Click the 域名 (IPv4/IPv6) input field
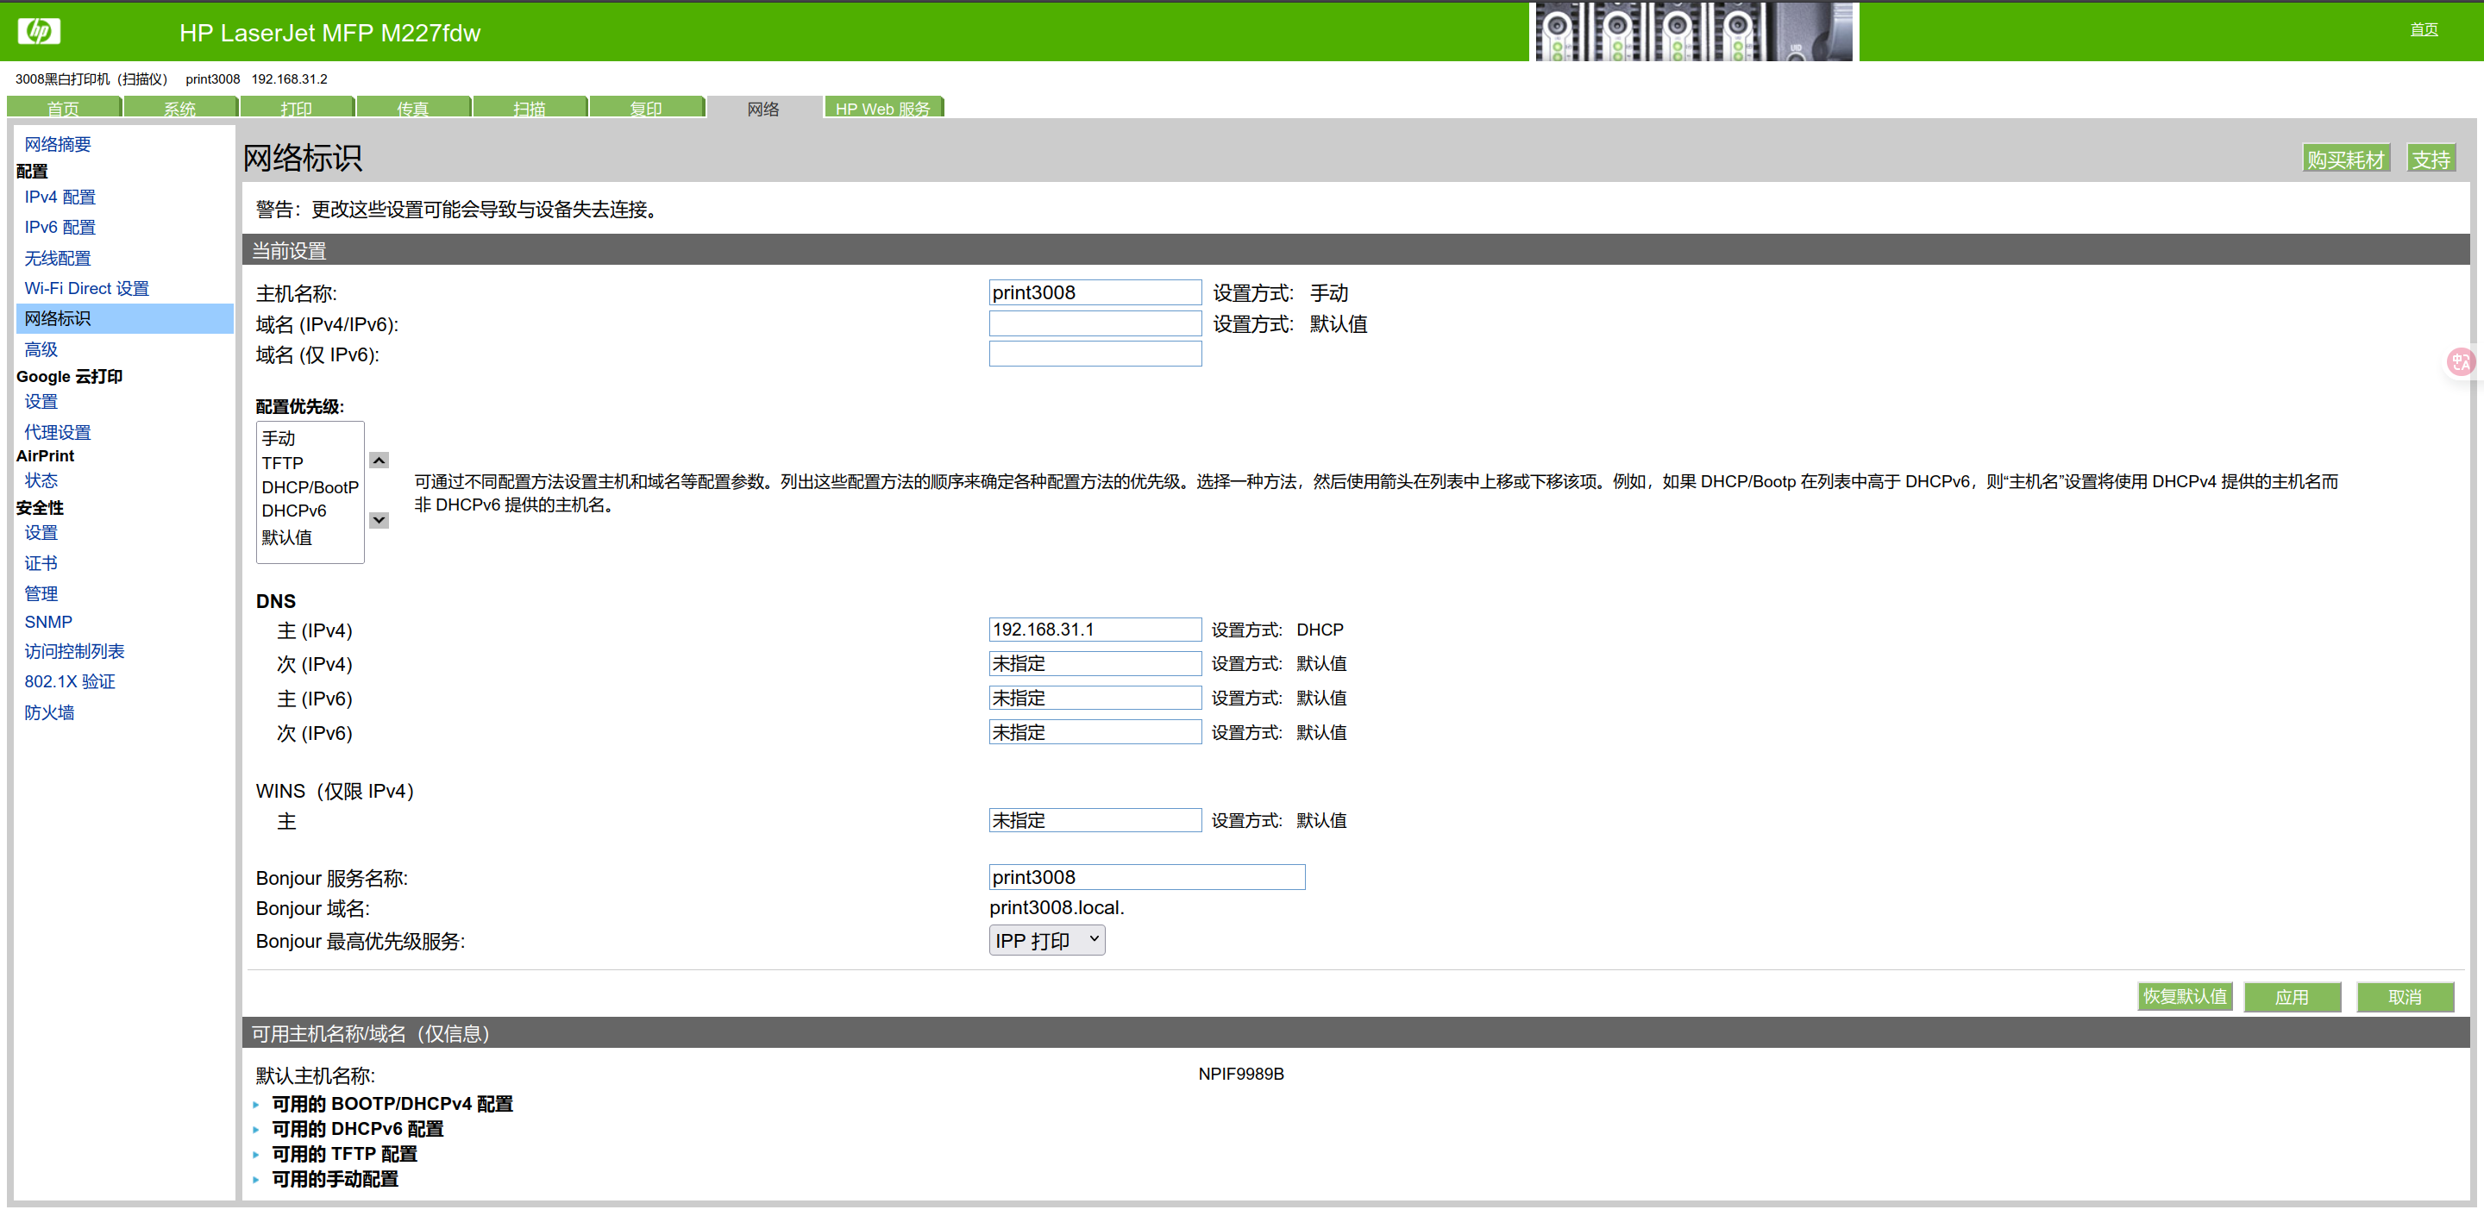This screenshot has height=1216, width=2484. pos(1095,323)
